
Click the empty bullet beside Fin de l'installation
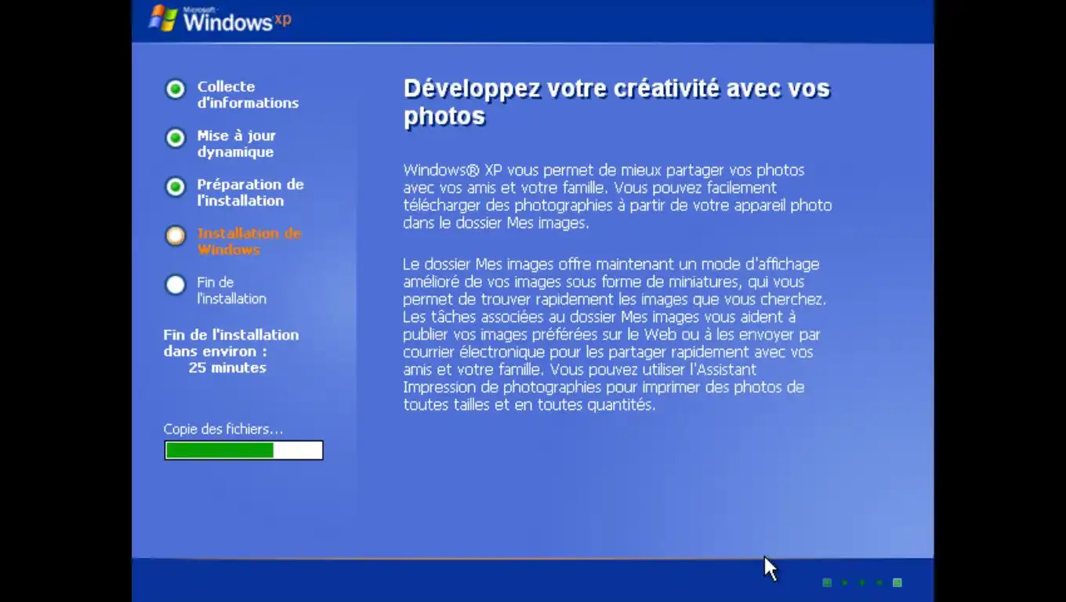coord(176,284)
